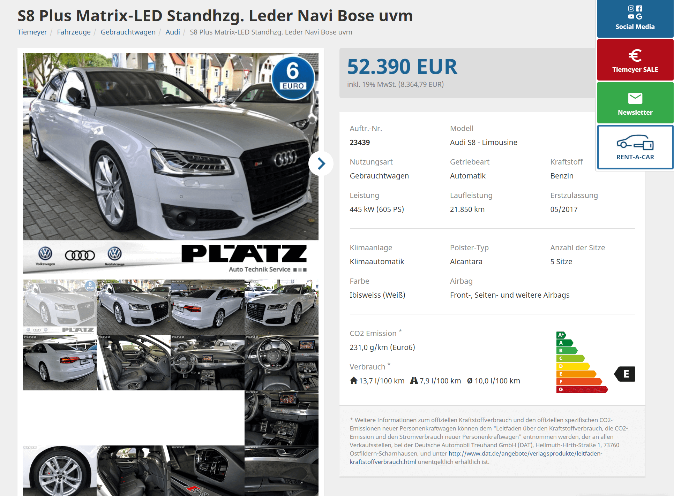Click the house city consumption icon
Viewport: 674px width, 496px height.
(353, 380)
